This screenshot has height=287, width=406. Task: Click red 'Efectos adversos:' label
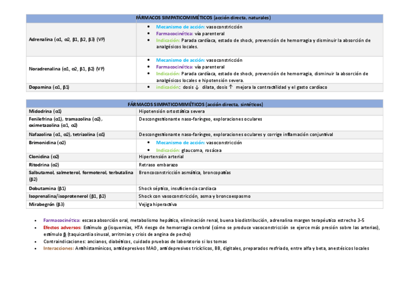coord(62,228)
